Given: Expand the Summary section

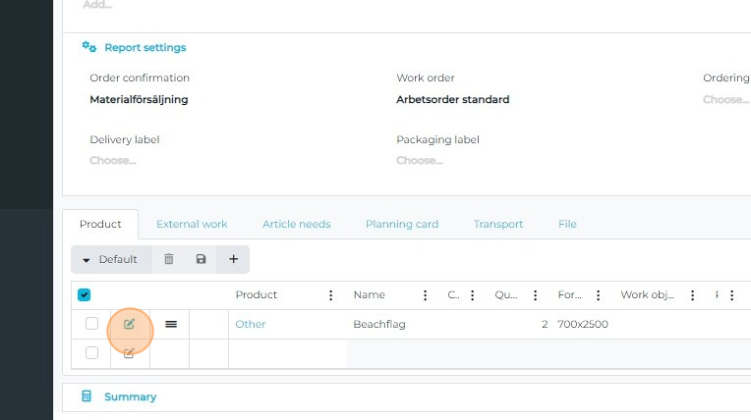Looking at the screenshot, I should tap(130, 396).
